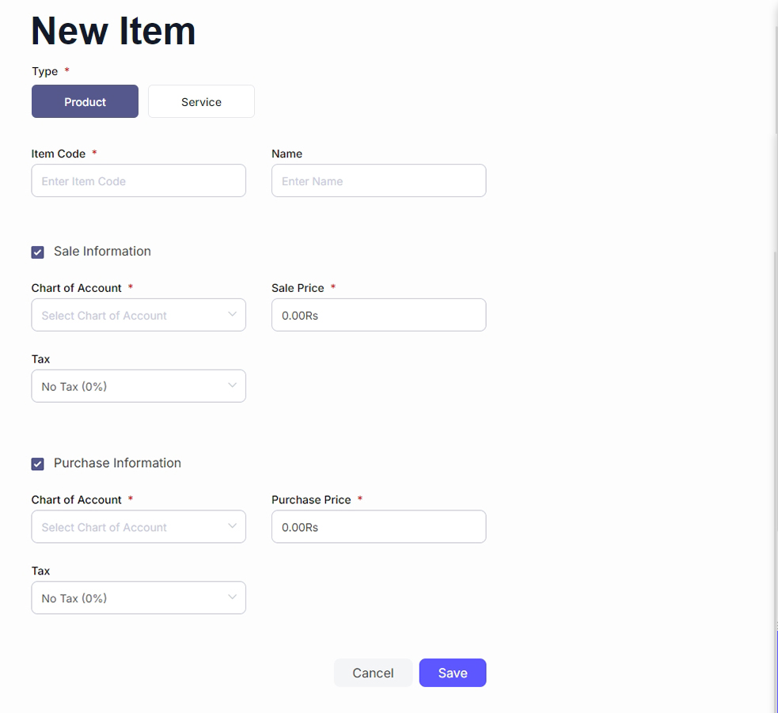Image resolution: width=778 pixels, height=713 pixels.
Task: Click the Cancel button
Action: (x=373, y=673)
